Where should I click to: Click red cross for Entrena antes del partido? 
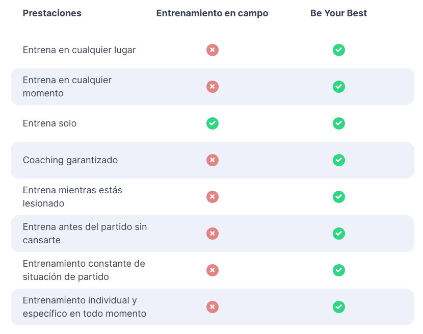pyautogui.click(x=213, y=234)
